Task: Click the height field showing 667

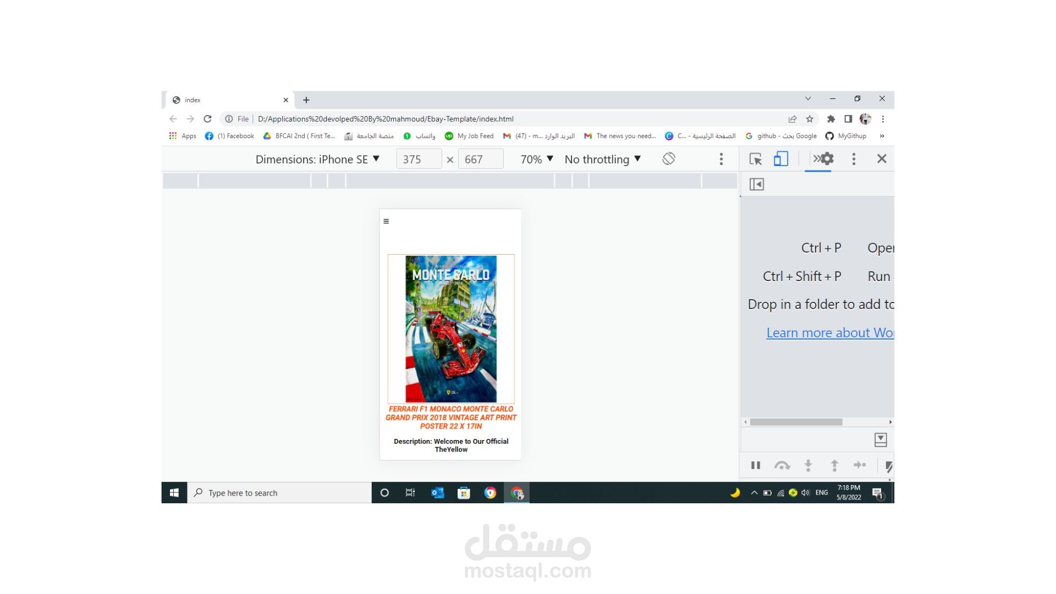Action: tap(481, 159)
